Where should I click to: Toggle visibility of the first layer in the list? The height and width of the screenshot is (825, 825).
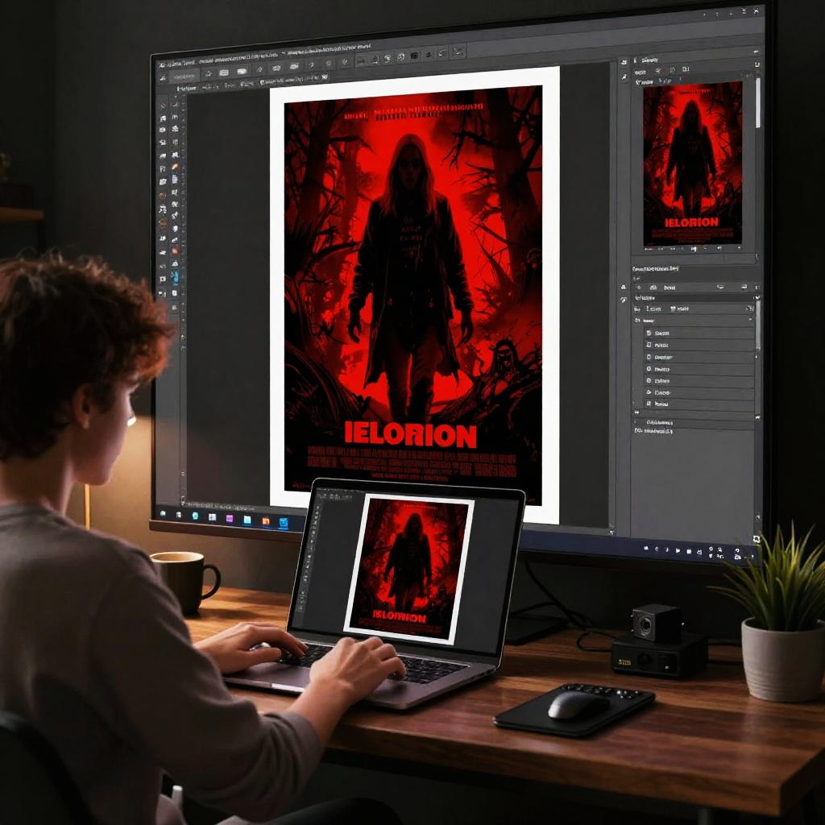coord(649,332)
